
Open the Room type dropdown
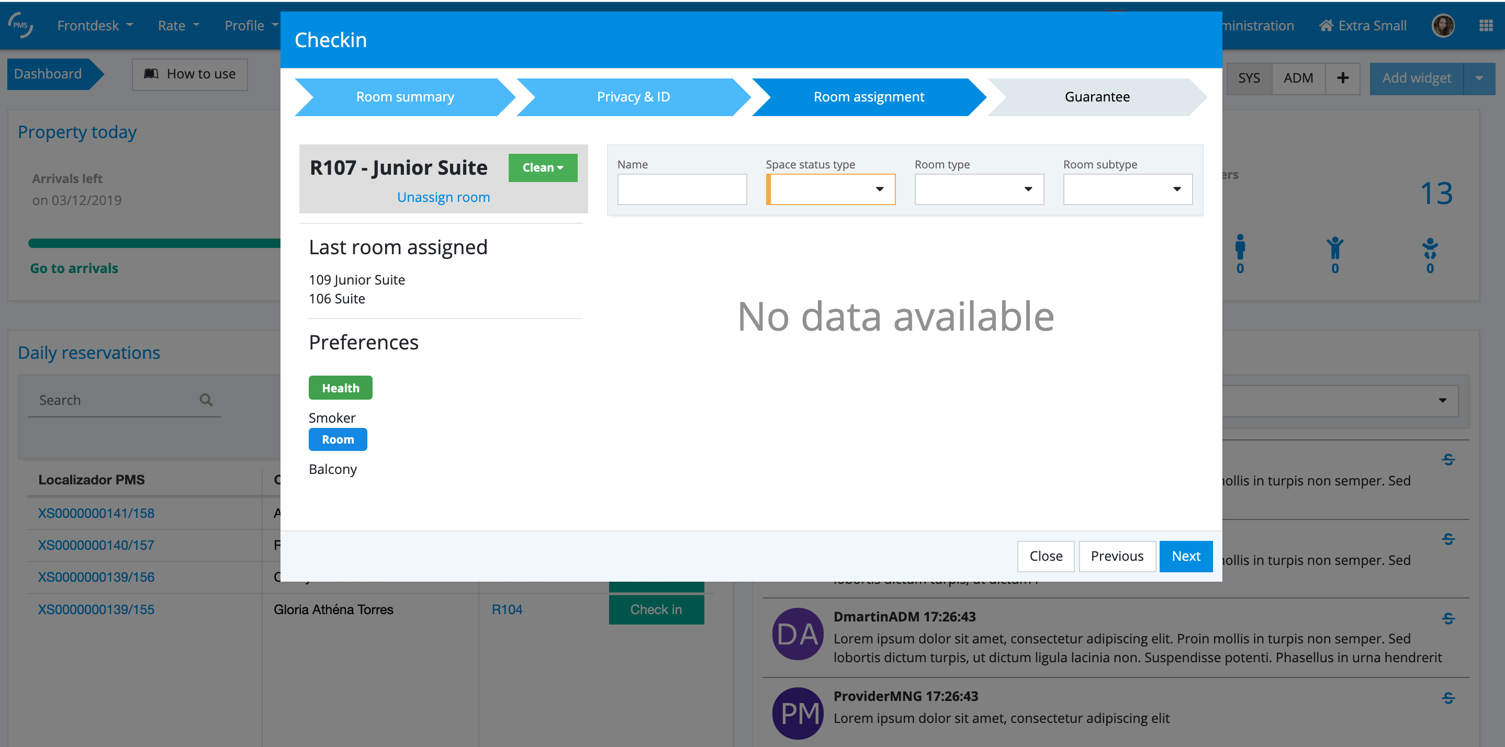coord(979,189)
